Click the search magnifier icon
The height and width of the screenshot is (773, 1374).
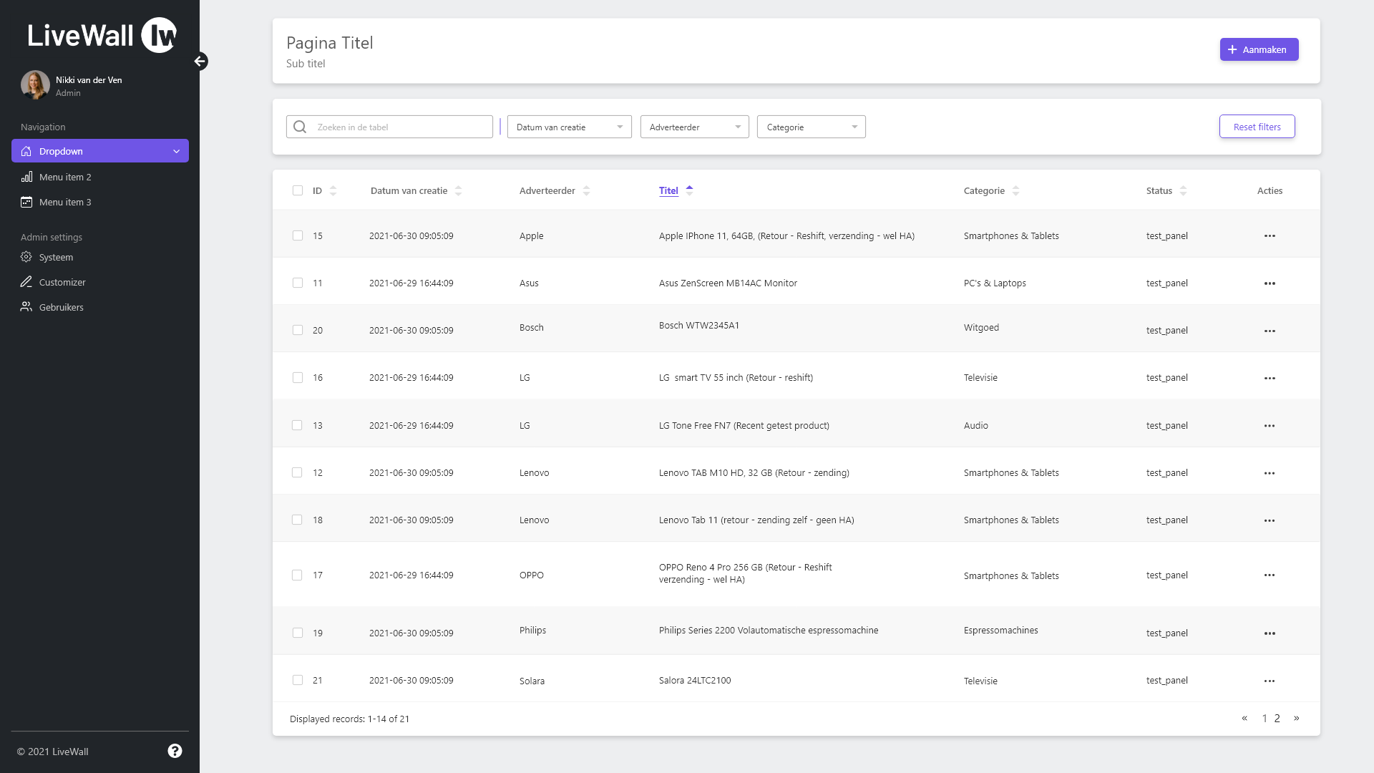pyautogui.click(x=300, y=127)
